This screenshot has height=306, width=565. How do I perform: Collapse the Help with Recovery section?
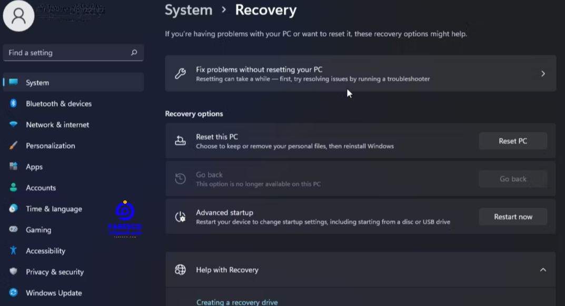543,270
